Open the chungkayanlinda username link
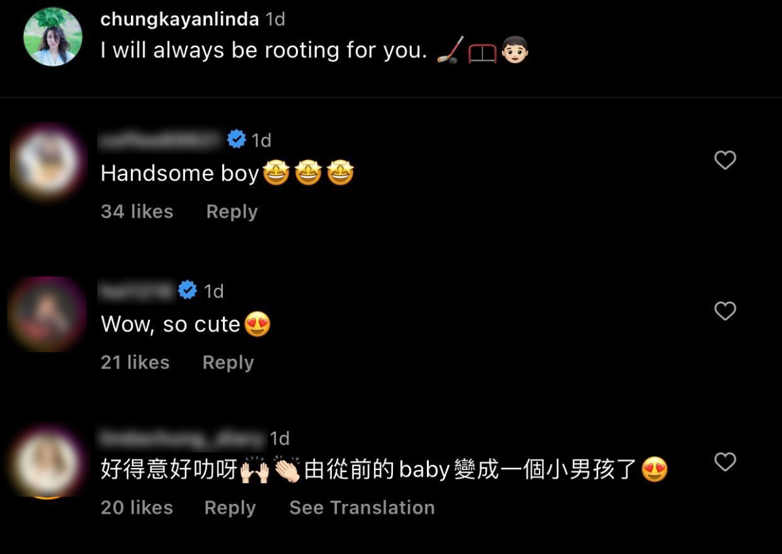Image resolution: width=782 pixels, height=554 pixels. [x=180, y=20]
